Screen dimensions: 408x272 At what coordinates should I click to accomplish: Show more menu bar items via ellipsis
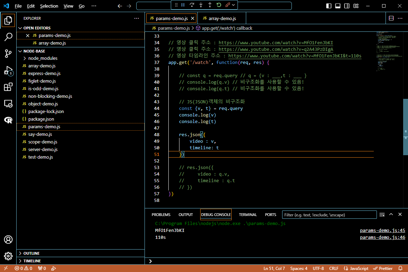pos(94,6)
